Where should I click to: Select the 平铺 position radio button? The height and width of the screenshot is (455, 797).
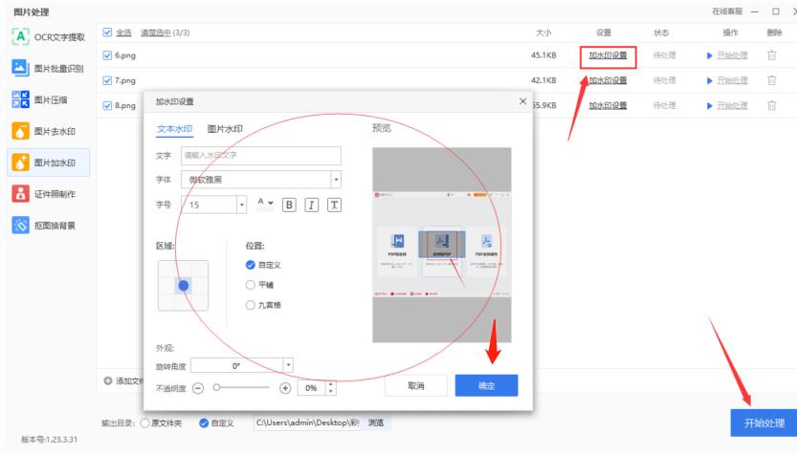[x=251, y=285]
